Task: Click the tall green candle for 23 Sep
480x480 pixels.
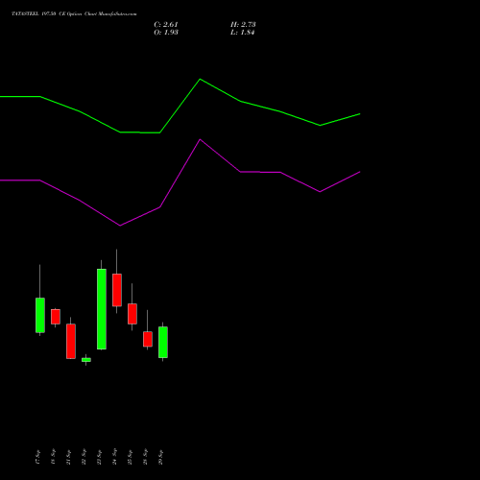Action: (x=102, y=309)
